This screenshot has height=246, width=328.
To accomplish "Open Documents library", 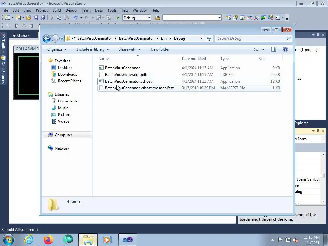I will [68, 101].
